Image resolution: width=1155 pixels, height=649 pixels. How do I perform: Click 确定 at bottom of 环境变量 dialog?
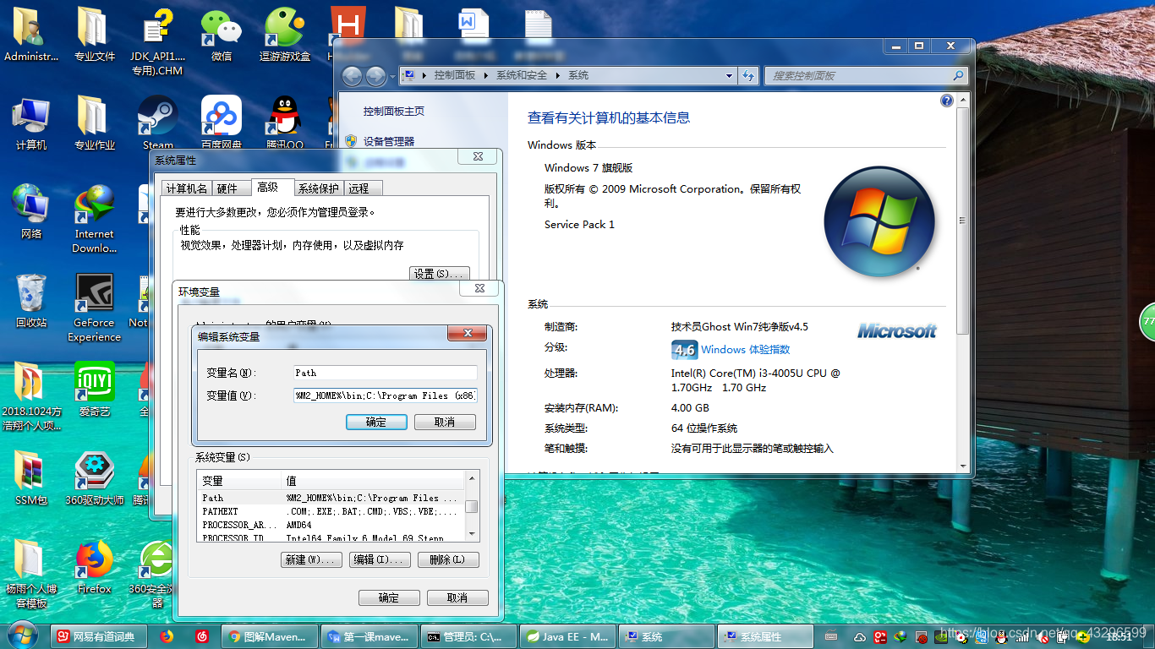[389, 597]
